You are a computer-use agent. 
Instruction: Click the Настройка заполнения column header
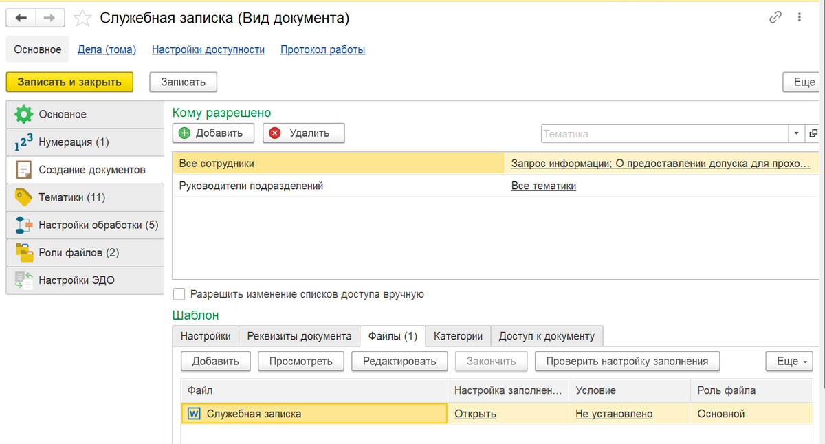pos(508,390)
